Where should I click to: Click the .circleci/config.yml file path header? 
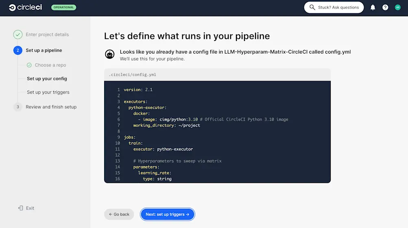point(133,75)
